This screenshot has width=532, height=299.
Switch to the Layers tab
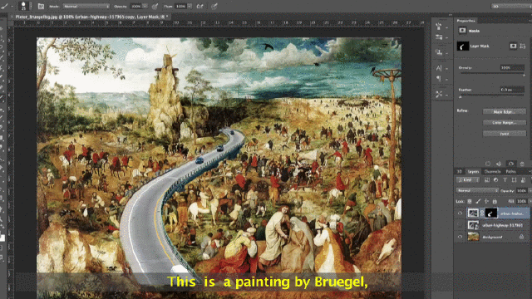coord(473,172)
